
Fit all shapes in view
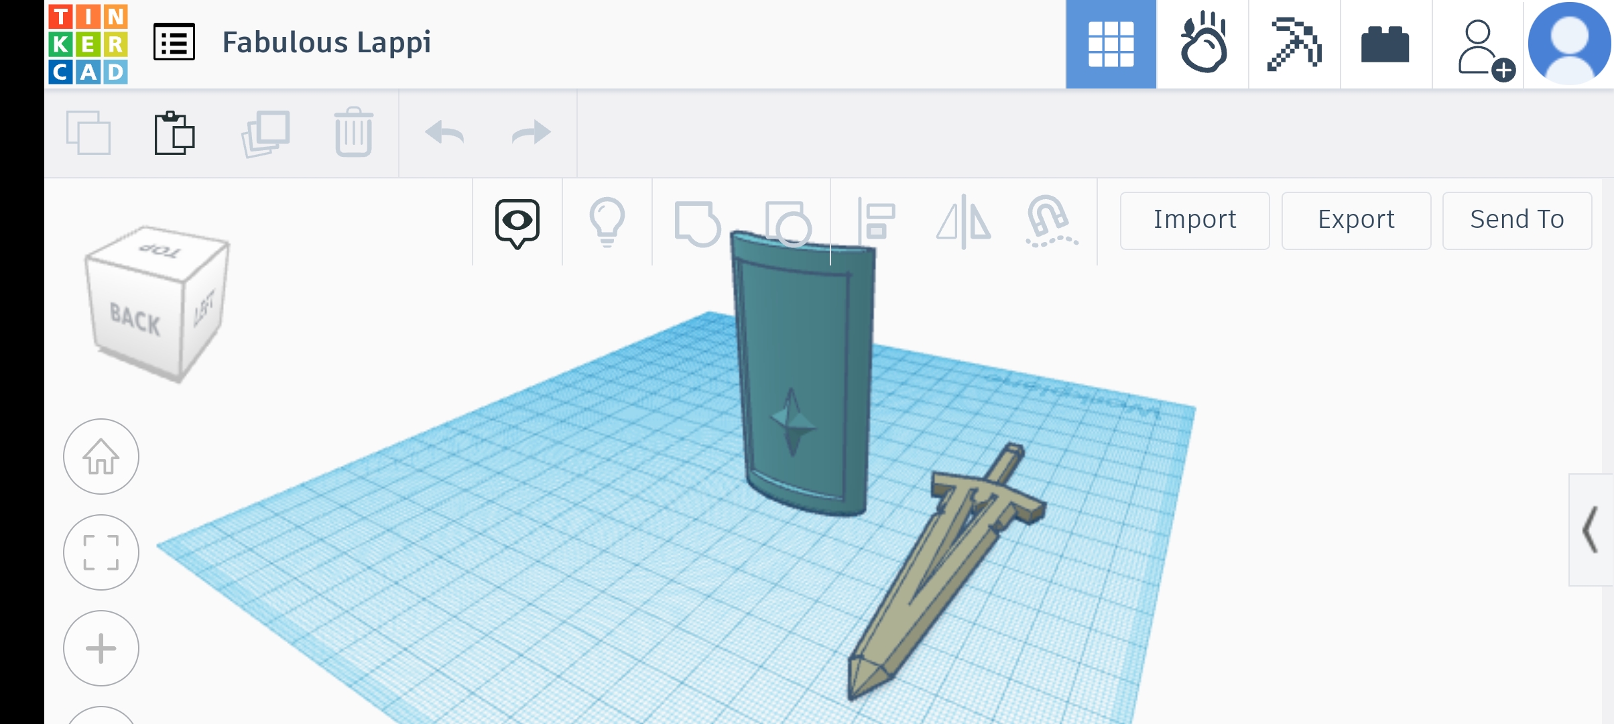[x=101, y=552]
